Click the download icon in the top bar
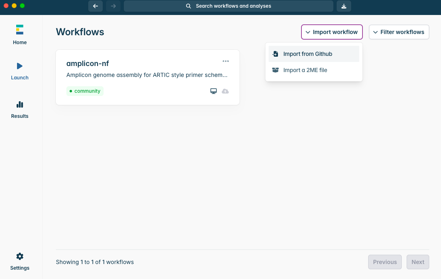The width and height of the screenshot is (441, 279). click(343, 6)
